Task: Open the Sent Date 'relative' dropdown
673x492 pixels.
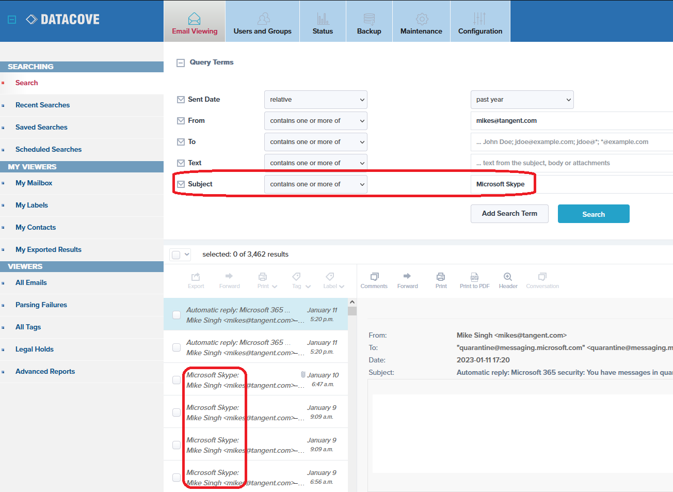Action: tap(316, 100)
